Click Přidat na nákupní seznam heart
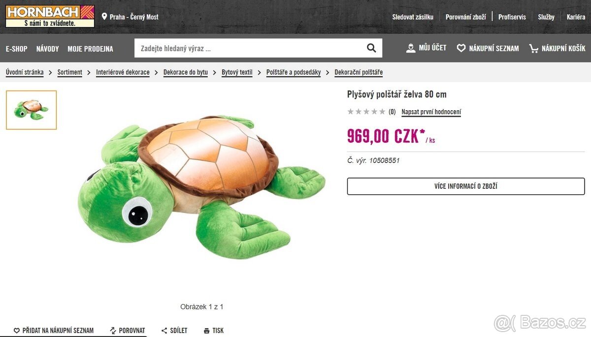 click(x=16, y=331)
